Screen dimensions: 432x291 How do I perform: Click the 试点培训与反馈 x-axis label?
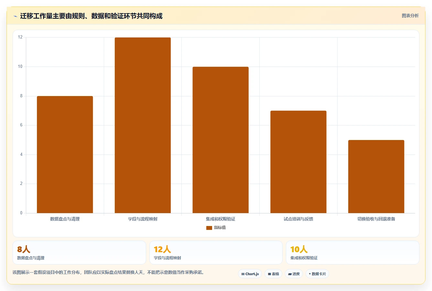(x=298, y=219)
